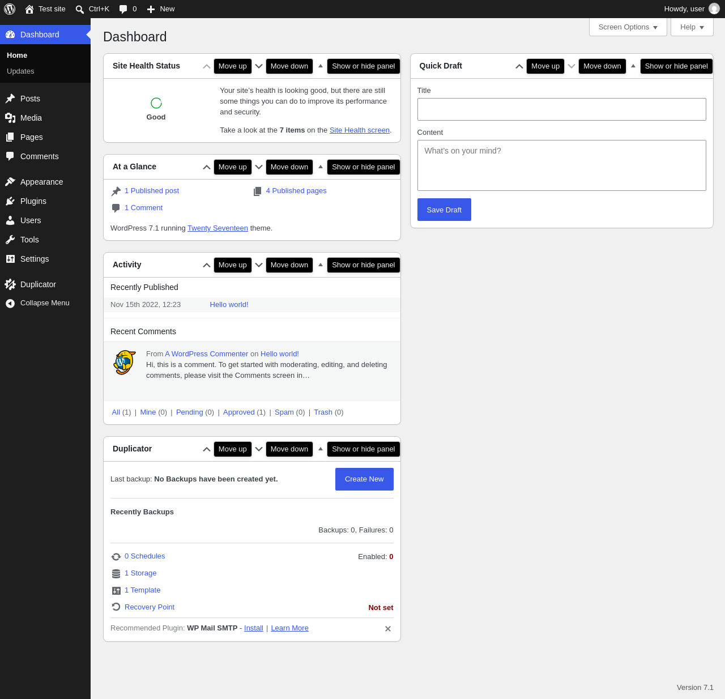This screenshot has width=725, height=699.
Task: Expand the Screen Options dropdown
Action: [x=628, y=27]
